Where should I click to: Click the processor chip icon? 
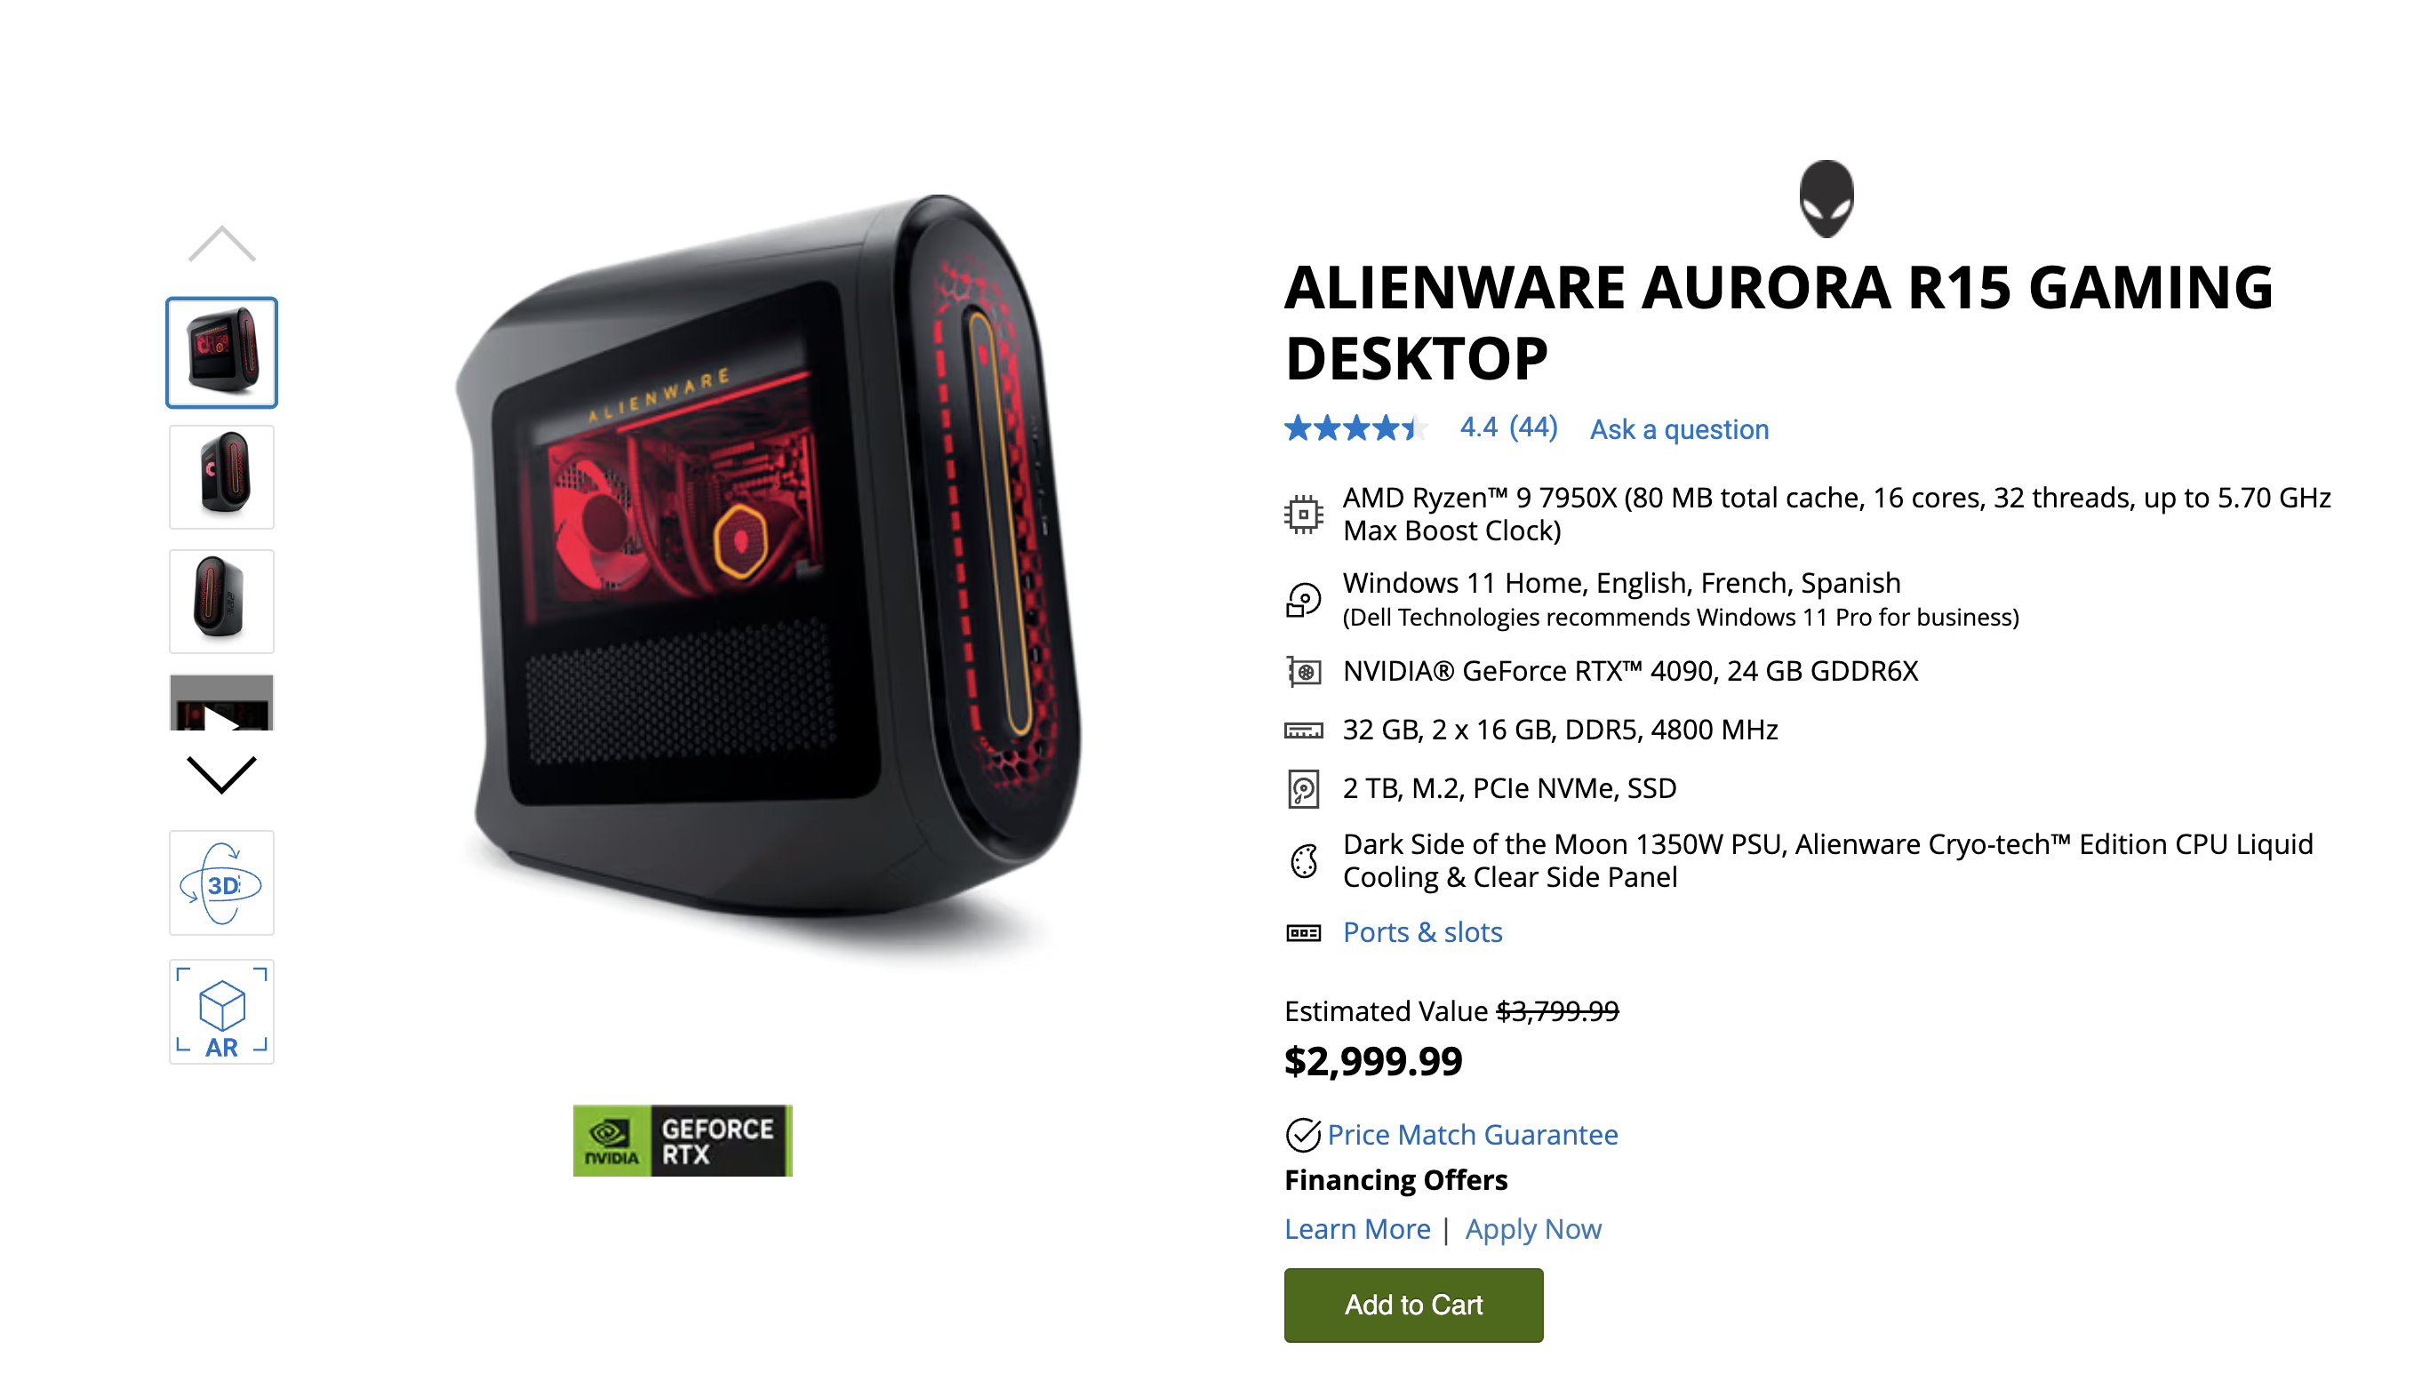1303,514
